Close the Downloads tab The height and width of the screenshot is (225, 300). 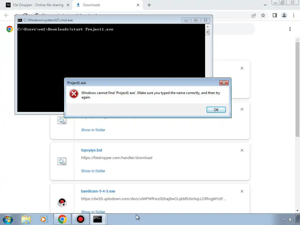(138, 5)
